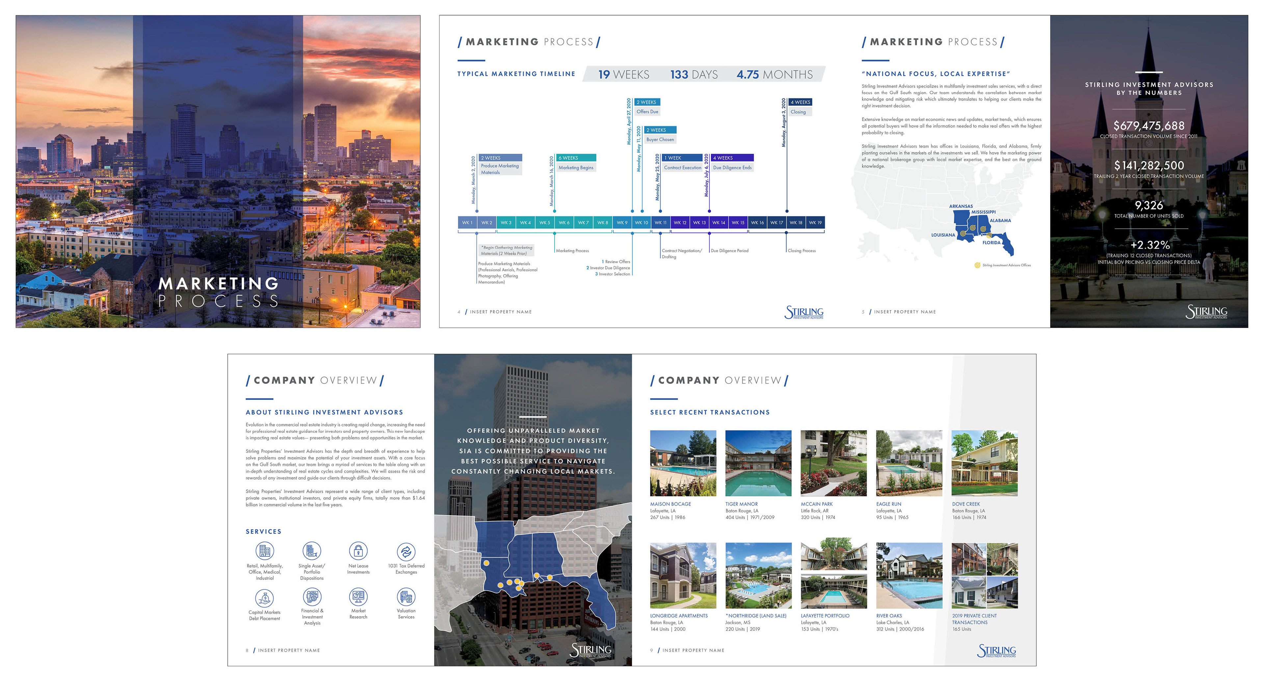Click the Net Lease Investments lock icon
Viewport: 1264px width, 677px height.
(x=358, y=551)
